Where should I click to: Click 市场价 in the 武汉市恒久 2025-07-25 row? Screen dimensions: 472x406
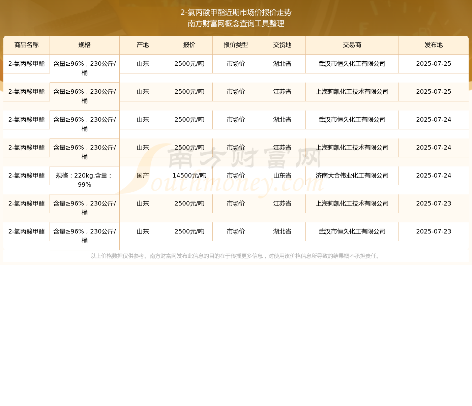pos(236,64)
